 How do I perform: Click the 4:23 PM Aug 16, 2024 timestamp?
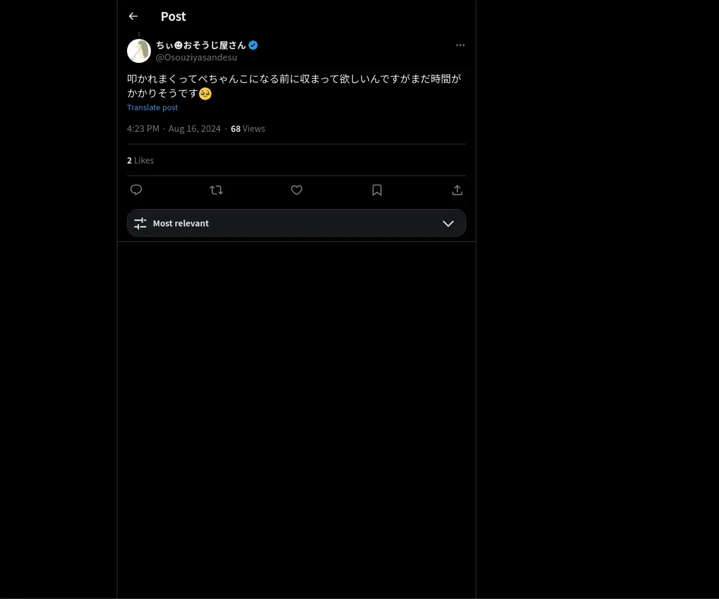pyautogui.click(x=174, y=128)
